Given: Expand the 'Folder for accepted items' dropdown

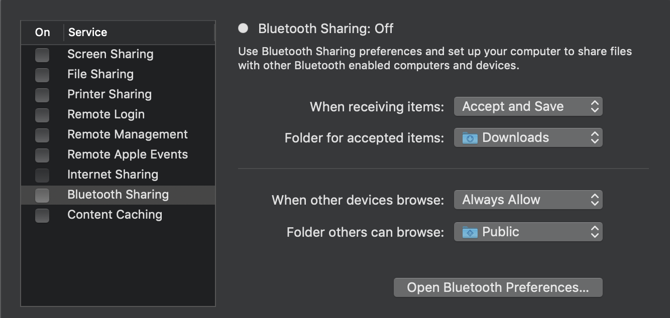Looking at the screenshot, I should (527, 137).
